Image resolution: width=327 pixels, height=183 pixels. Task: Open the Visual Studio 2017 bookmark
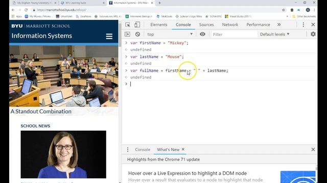point(238,16)
